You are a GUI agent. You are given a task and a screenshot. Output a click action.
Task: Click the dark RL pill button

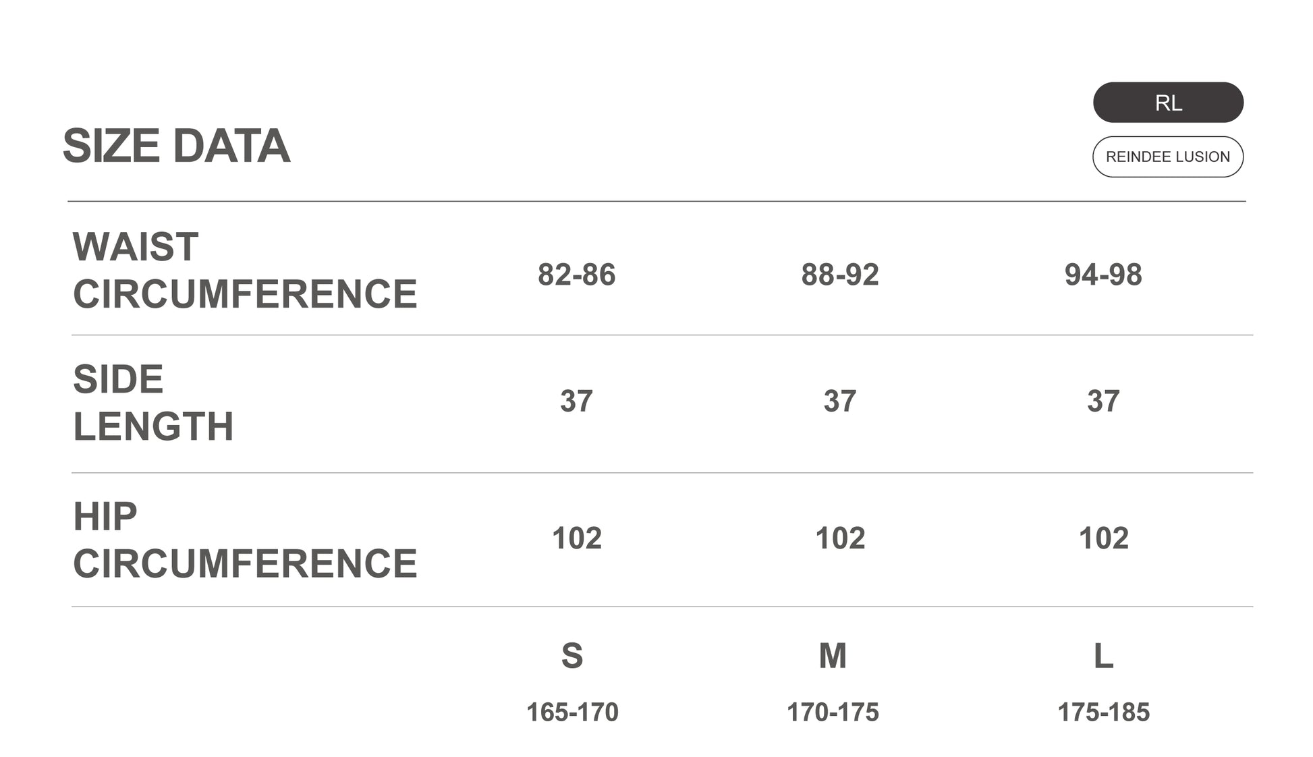(1167, 103)
